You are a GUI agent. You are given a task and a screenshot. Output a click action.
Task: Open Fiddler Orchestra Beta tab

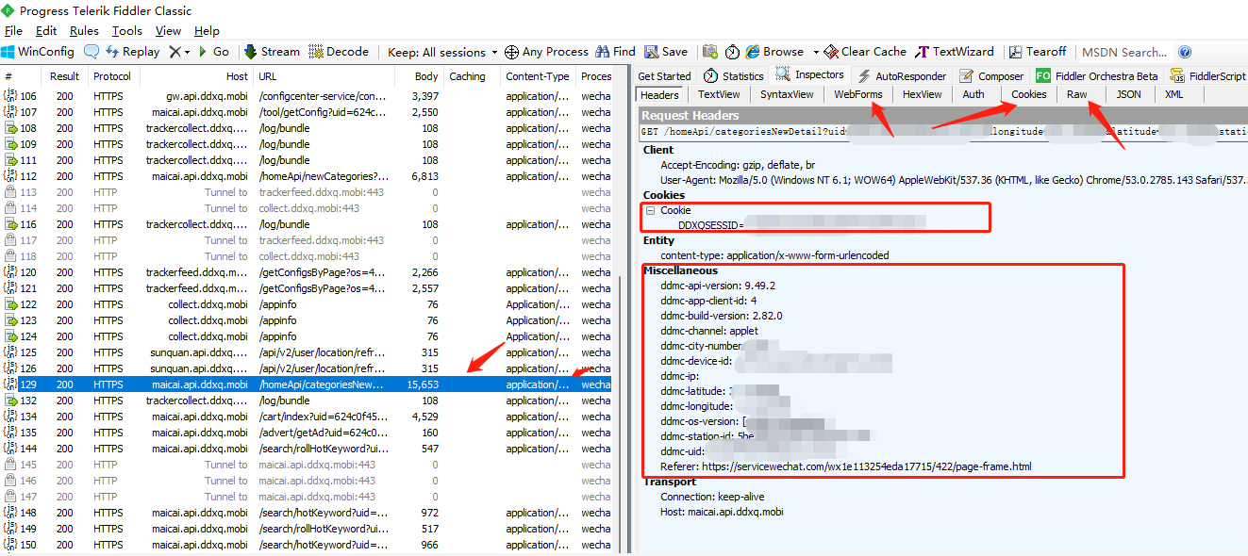(x=1097, y=76)
